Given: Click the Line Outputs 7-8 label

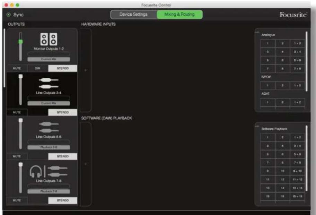Looking at the screenshot, I should point(49,181).
